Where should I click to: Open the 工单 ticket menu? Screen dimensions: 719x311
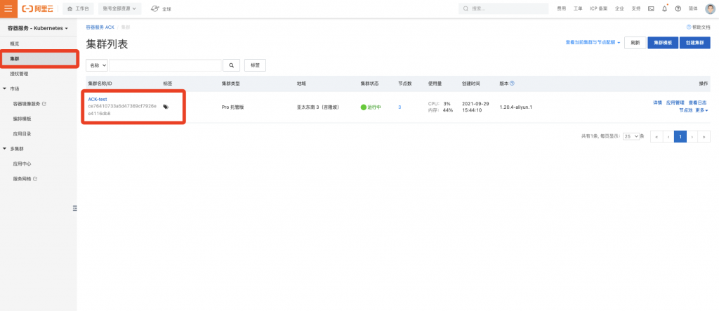coord(578,8)
